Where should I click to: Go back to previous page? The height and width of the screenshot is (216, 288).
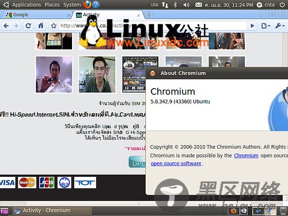[x=6, y=26]
